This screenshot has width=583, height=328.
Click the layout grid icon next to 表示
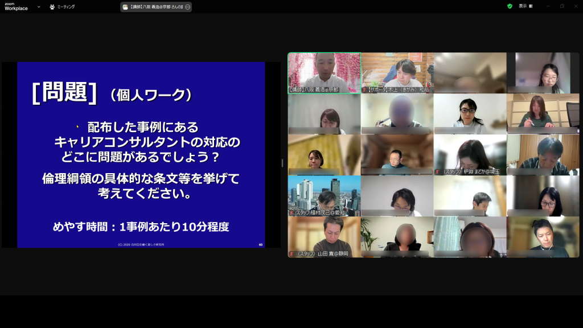click(531, 6)
